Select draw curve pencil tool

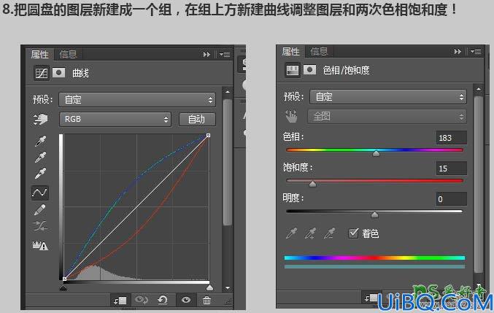pyautogui.click(x=40, y=209)
